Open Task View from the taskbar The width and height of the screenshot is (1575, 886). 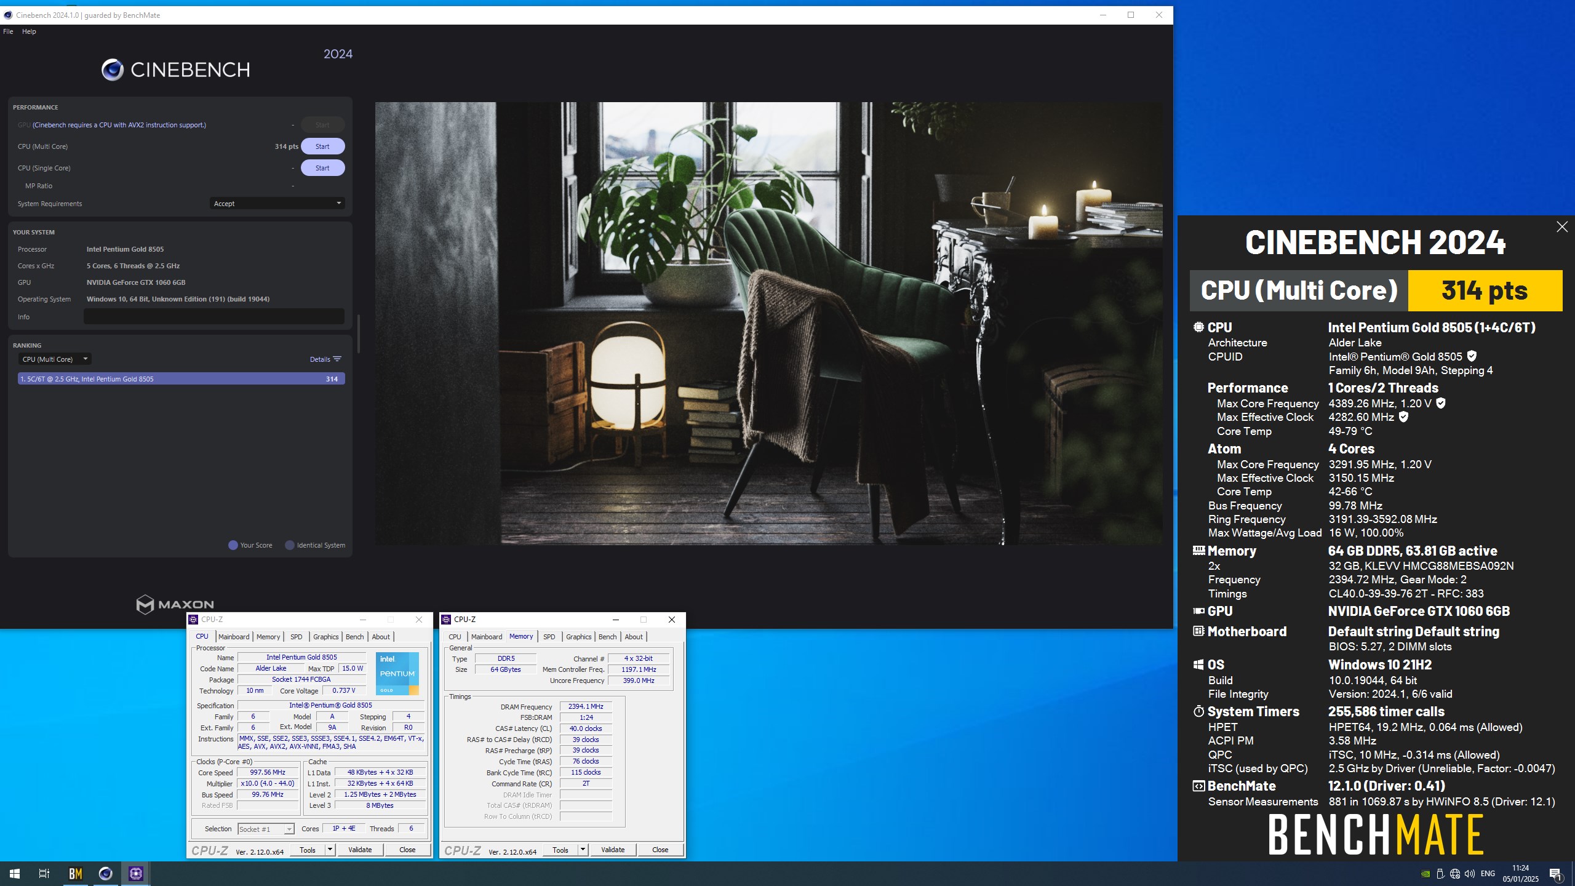coord(44,873)
